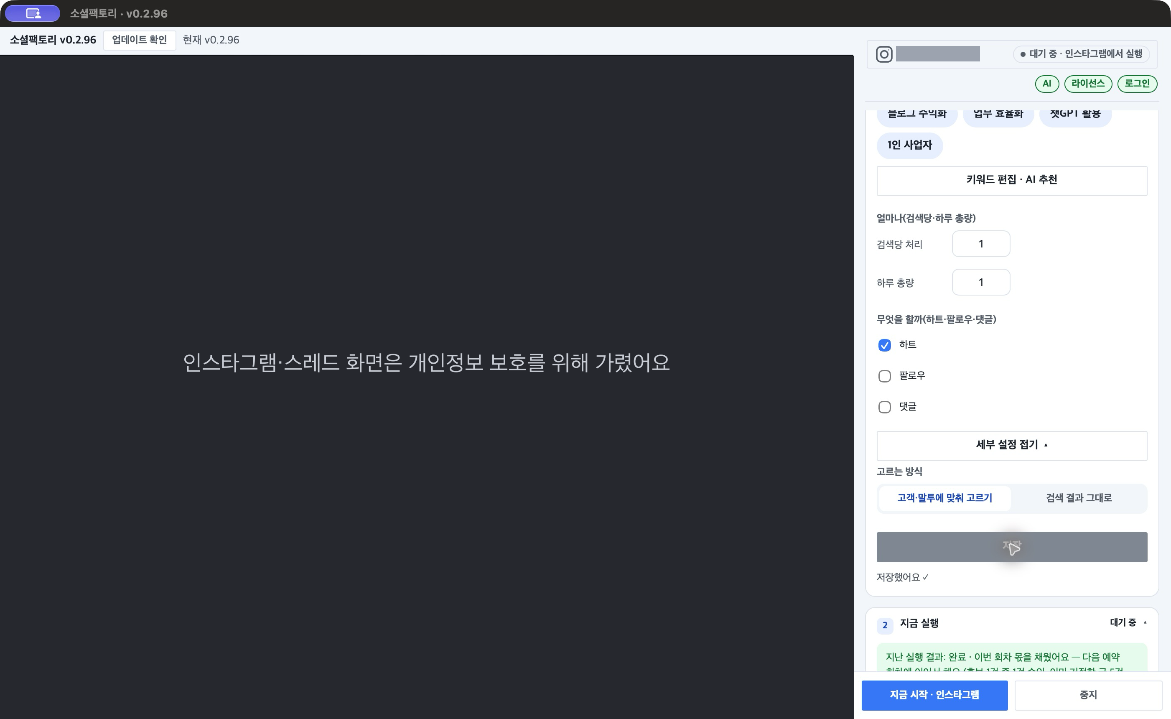Click the 저장했어요 ✓ status text
This screenshot has width=1171, height=719.
point(902,577)
